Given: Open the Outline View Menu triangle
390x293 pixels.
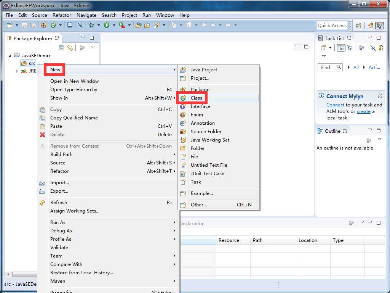Looking at the screenshot, I should pyautogui.click(x=380, y=140).
